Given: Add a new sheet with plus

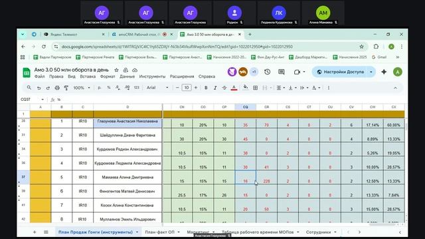Looking at the screenshot, I should click(x=35, y=232).
